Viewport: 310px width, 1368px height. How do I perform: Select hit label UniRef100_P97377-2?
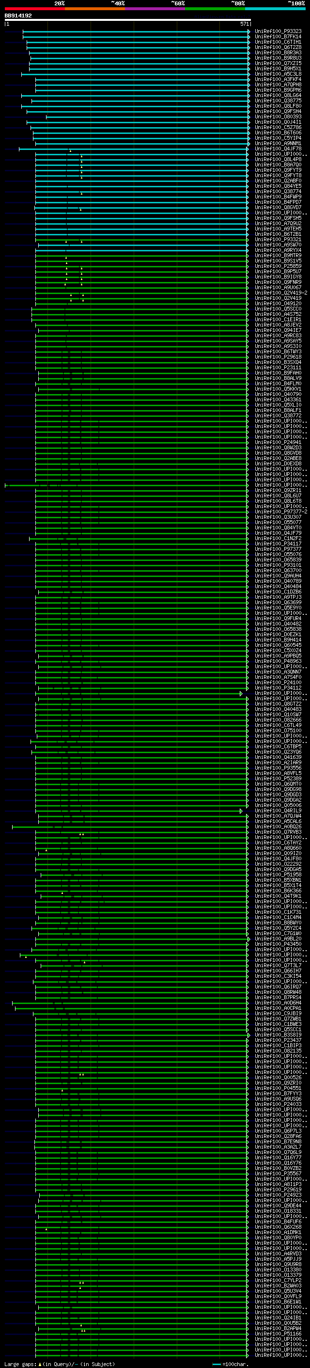pos(281,512)
